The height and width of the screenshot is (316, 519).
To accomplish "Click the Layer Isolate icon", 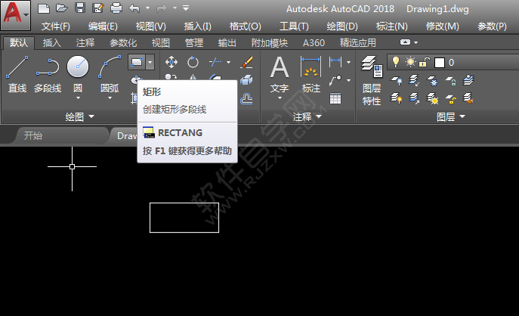I will (x=414, y=80).
